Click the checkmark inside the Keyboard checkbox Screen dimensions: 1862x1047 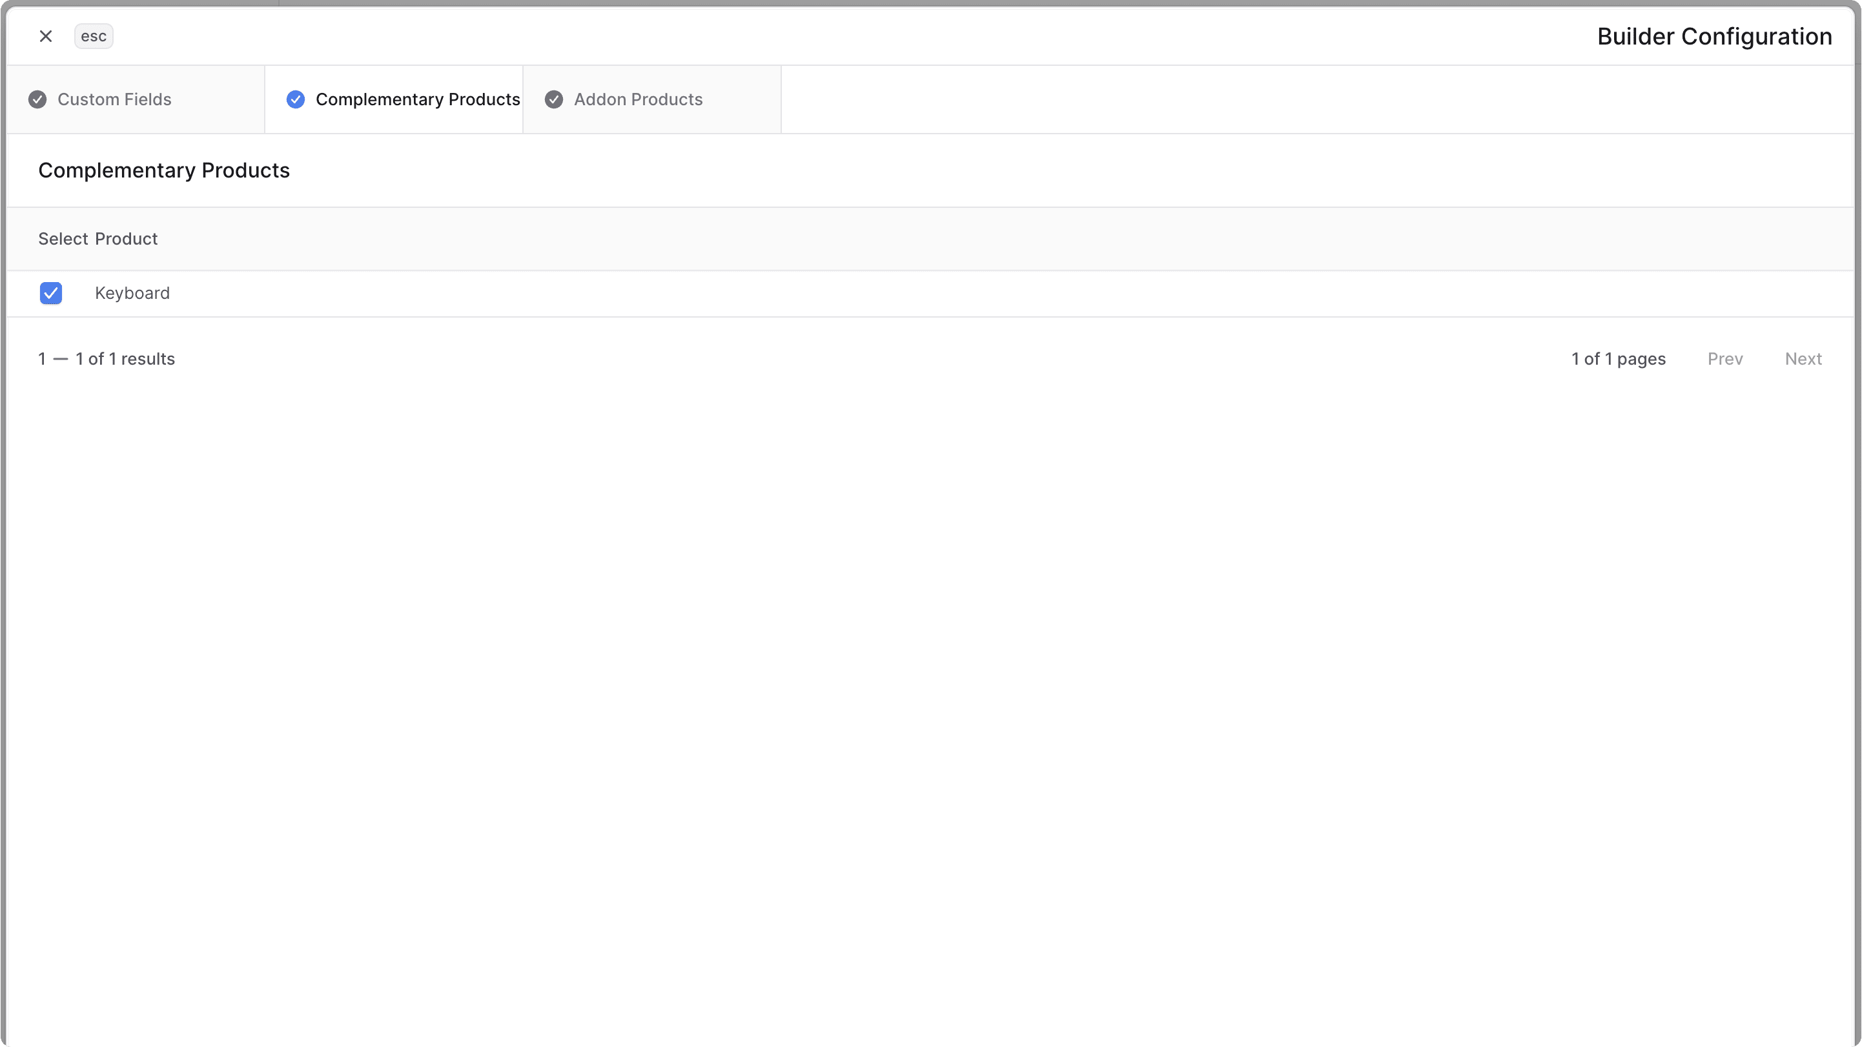(x=50, y=292)
